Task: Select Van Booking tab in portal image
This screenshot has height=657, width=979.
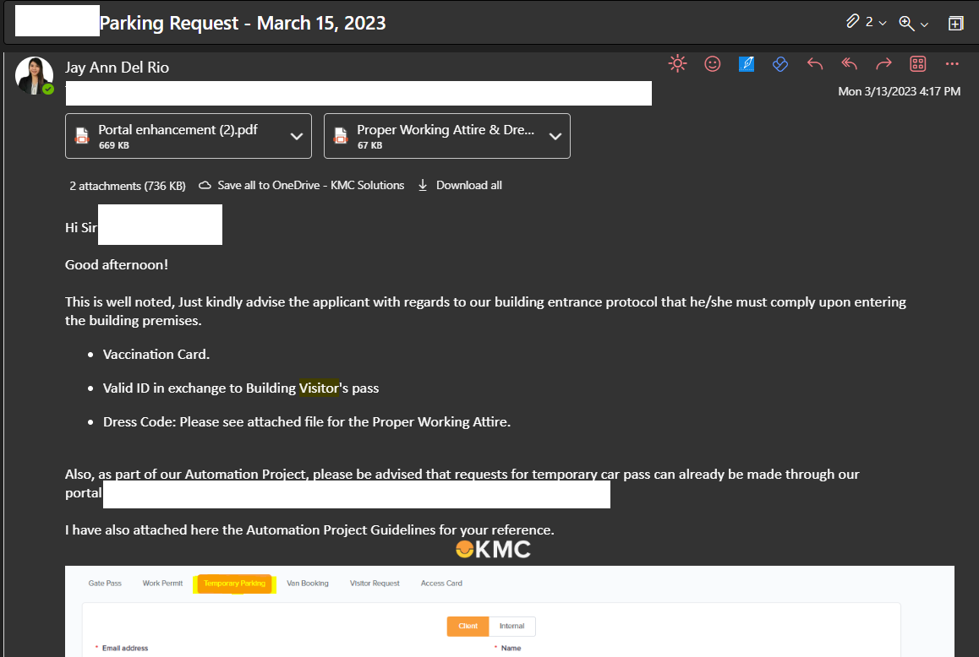Action: pos(307,584)
